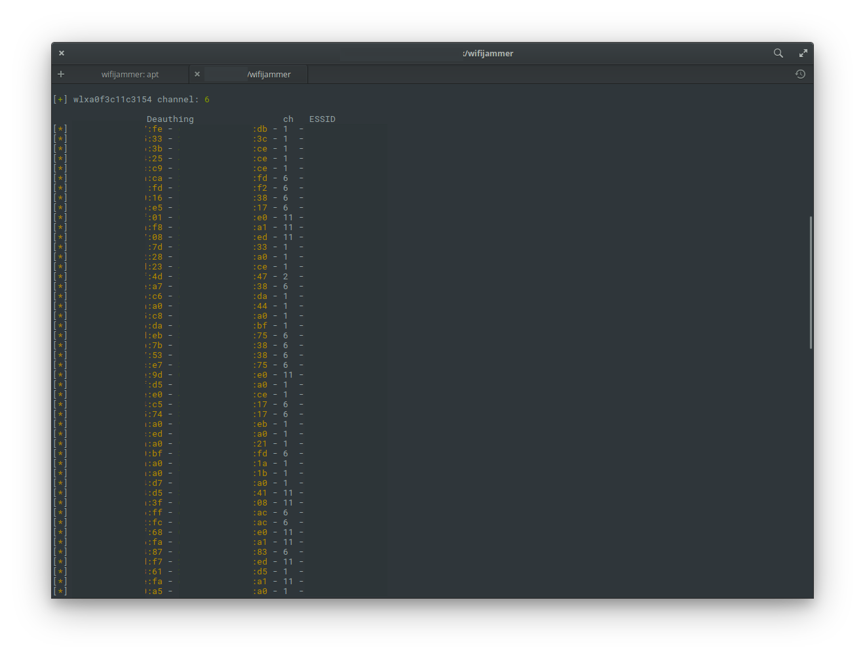Click the ':3c' access point MAC suffix

[260, 139]
